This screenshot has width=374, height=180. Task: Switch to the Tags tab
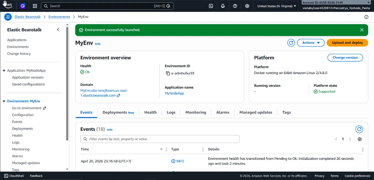(x=287, y=113)
